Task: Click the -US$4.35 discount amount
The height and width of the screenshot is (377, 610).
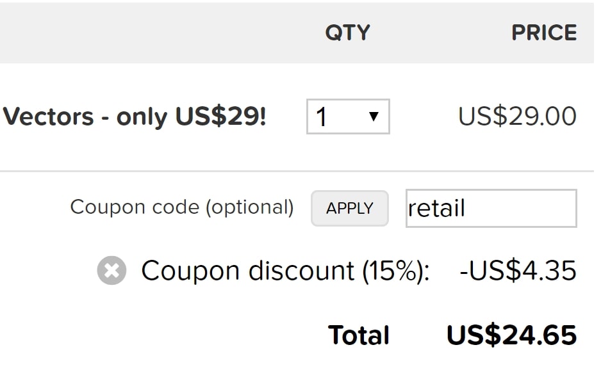Action: coord(518,271)
